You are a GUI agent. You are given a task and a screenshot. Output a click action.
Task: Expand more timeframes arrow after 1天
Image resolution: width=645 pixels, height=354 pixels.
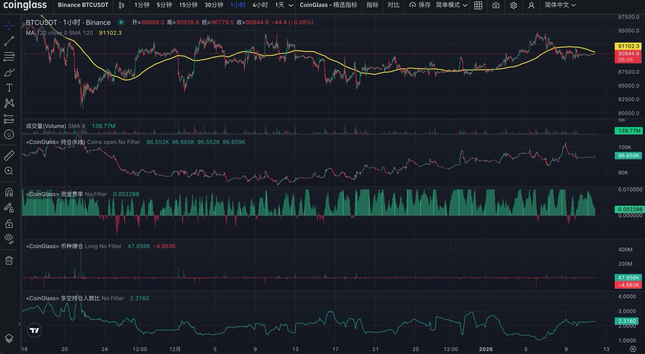[291, 5]
